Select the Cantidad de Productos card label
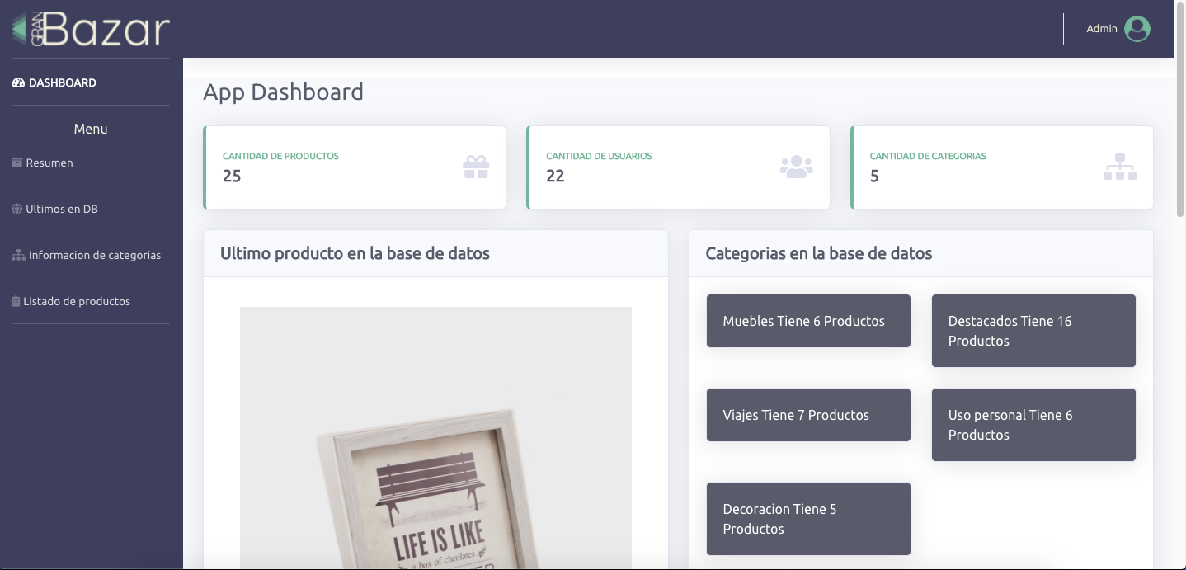Image resolution: width=1186 pixels, height=570 pixels. click(x=280, y=156)
